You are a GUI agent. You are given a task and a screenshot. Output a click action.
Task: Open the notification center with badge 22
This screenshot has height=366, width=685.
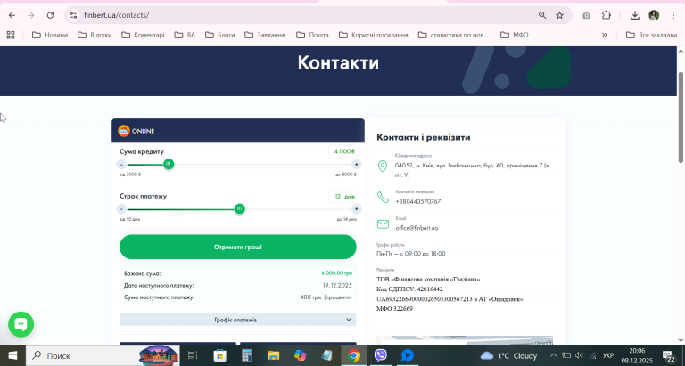coord(668,356)
